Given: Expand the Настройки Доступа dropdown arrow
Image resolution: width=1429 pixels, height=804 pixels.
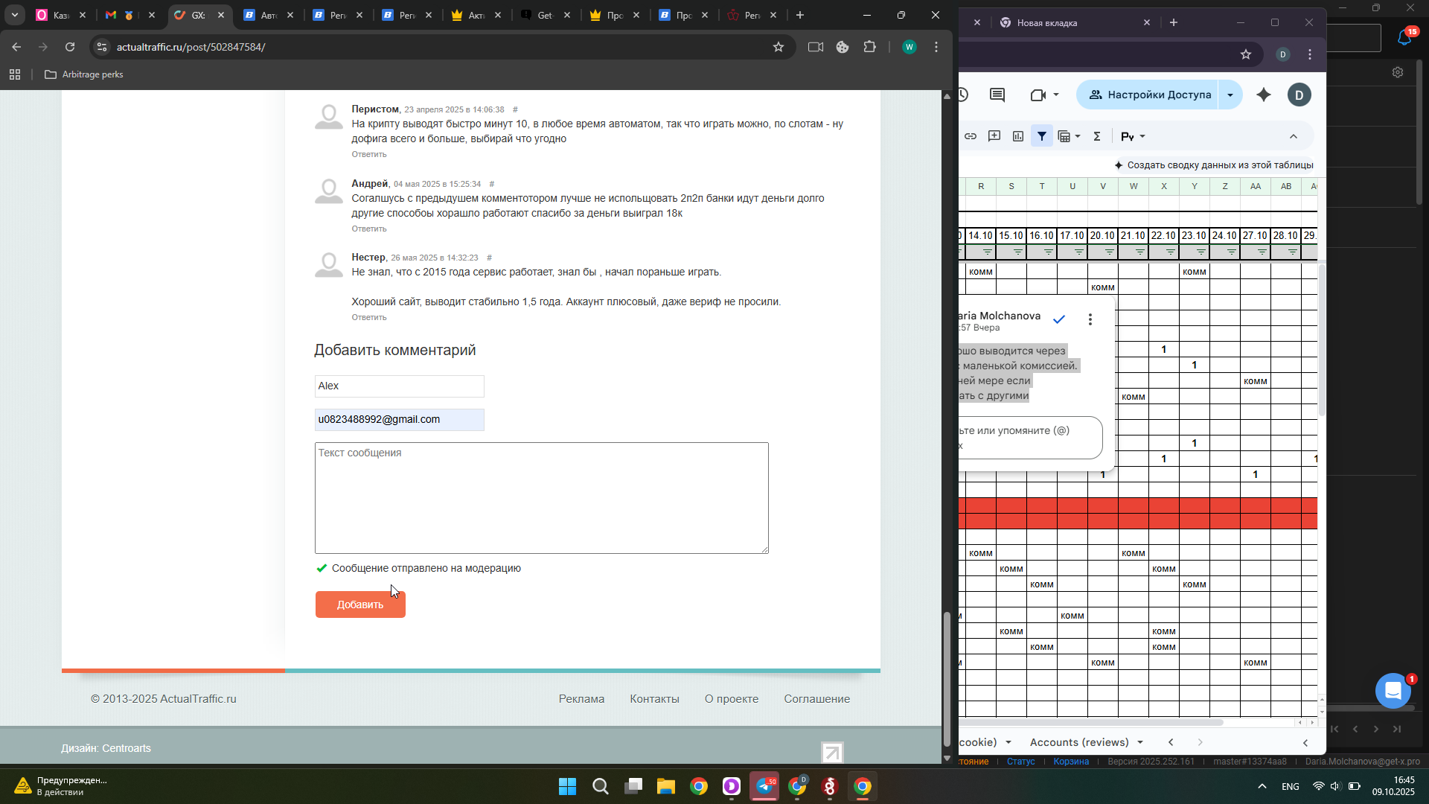Looking at the screenshot, I should [x=1230, y=95].
